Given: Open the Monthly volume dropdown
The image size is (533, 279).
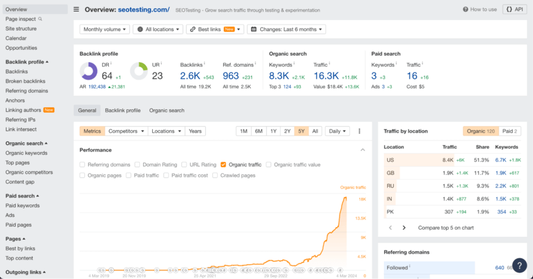Looking at the screenshot, I should (105, 29).
